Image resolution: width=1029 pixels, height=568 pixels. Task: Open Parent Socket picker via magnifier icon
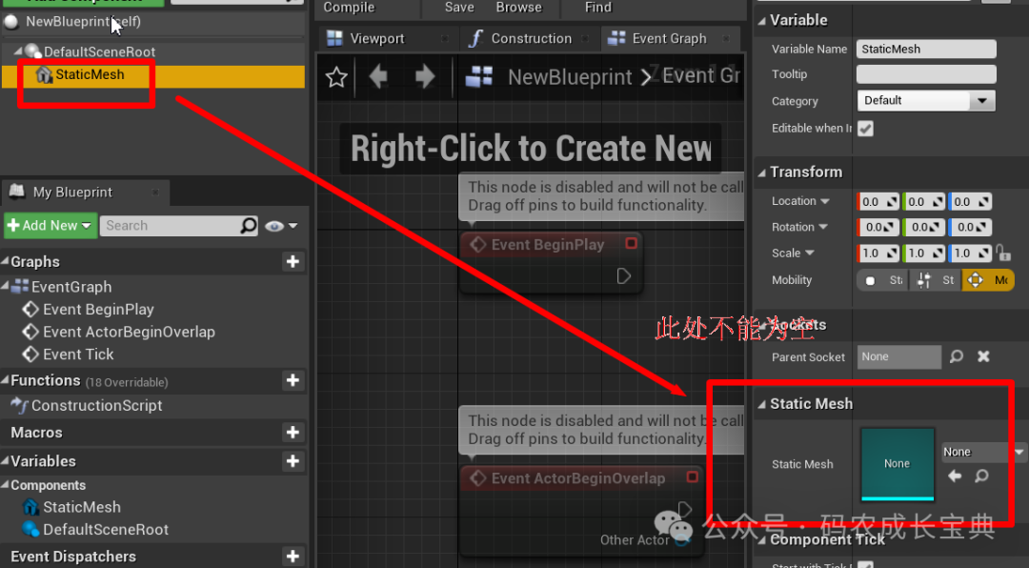coord(956,356)
